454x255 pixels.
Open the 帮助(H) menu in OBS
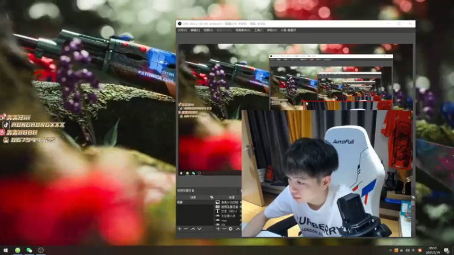point(272,30)
